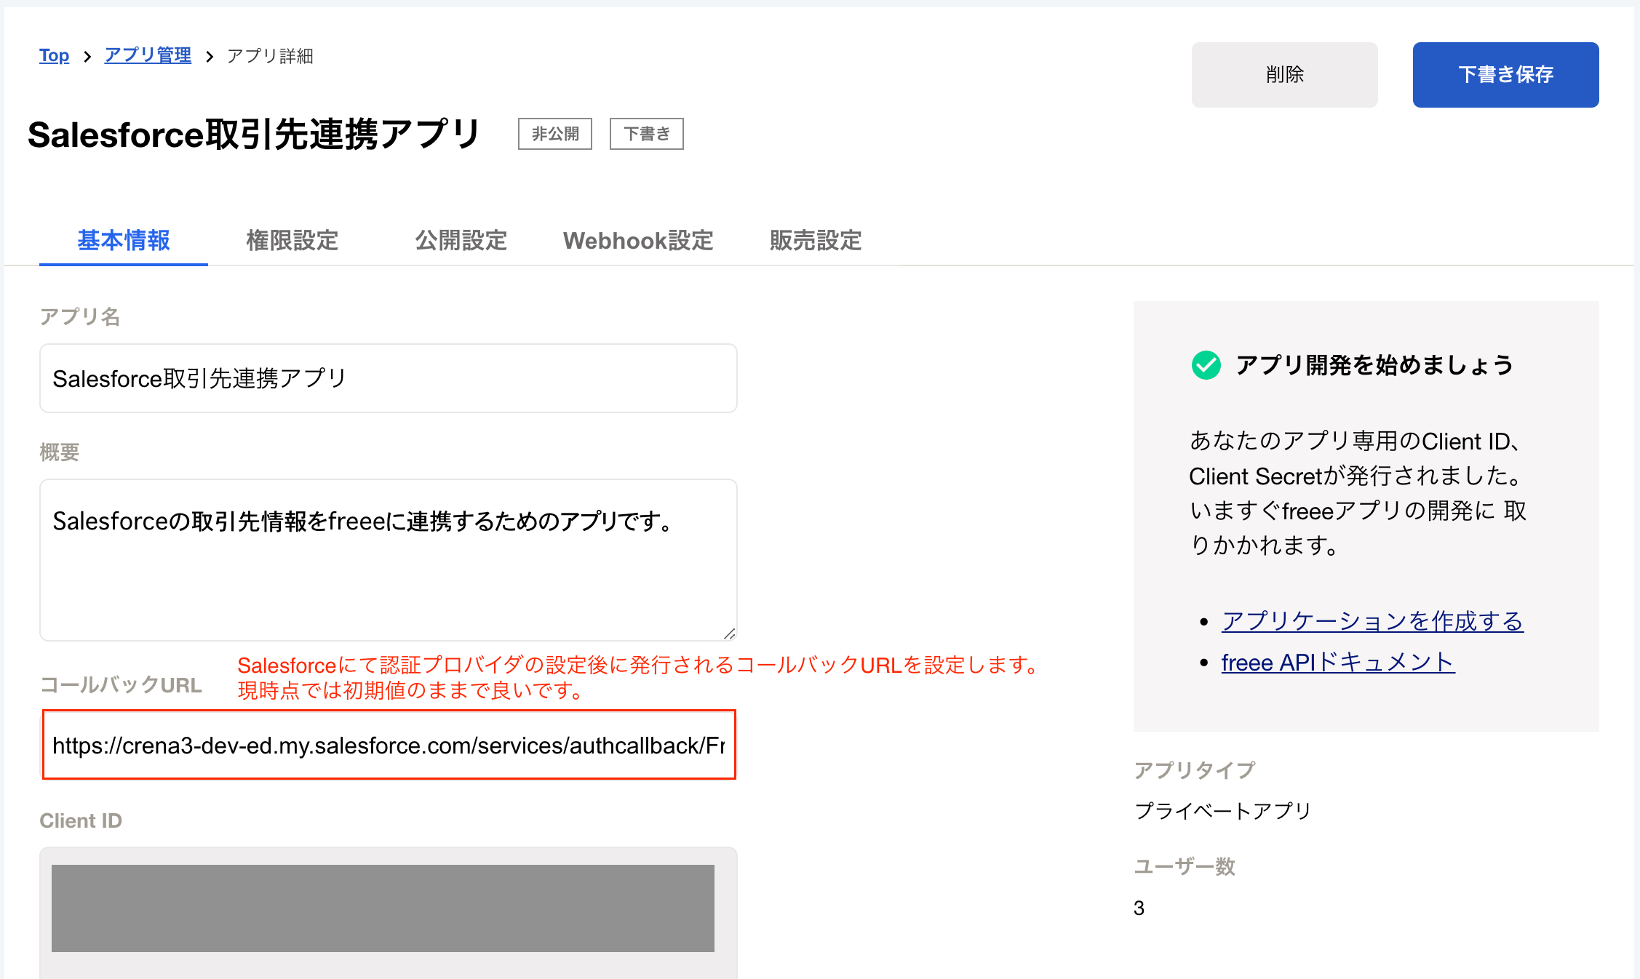Focus the コールバックURL input field
Viewport: 1640px width, 979px height.
point(389,745)
